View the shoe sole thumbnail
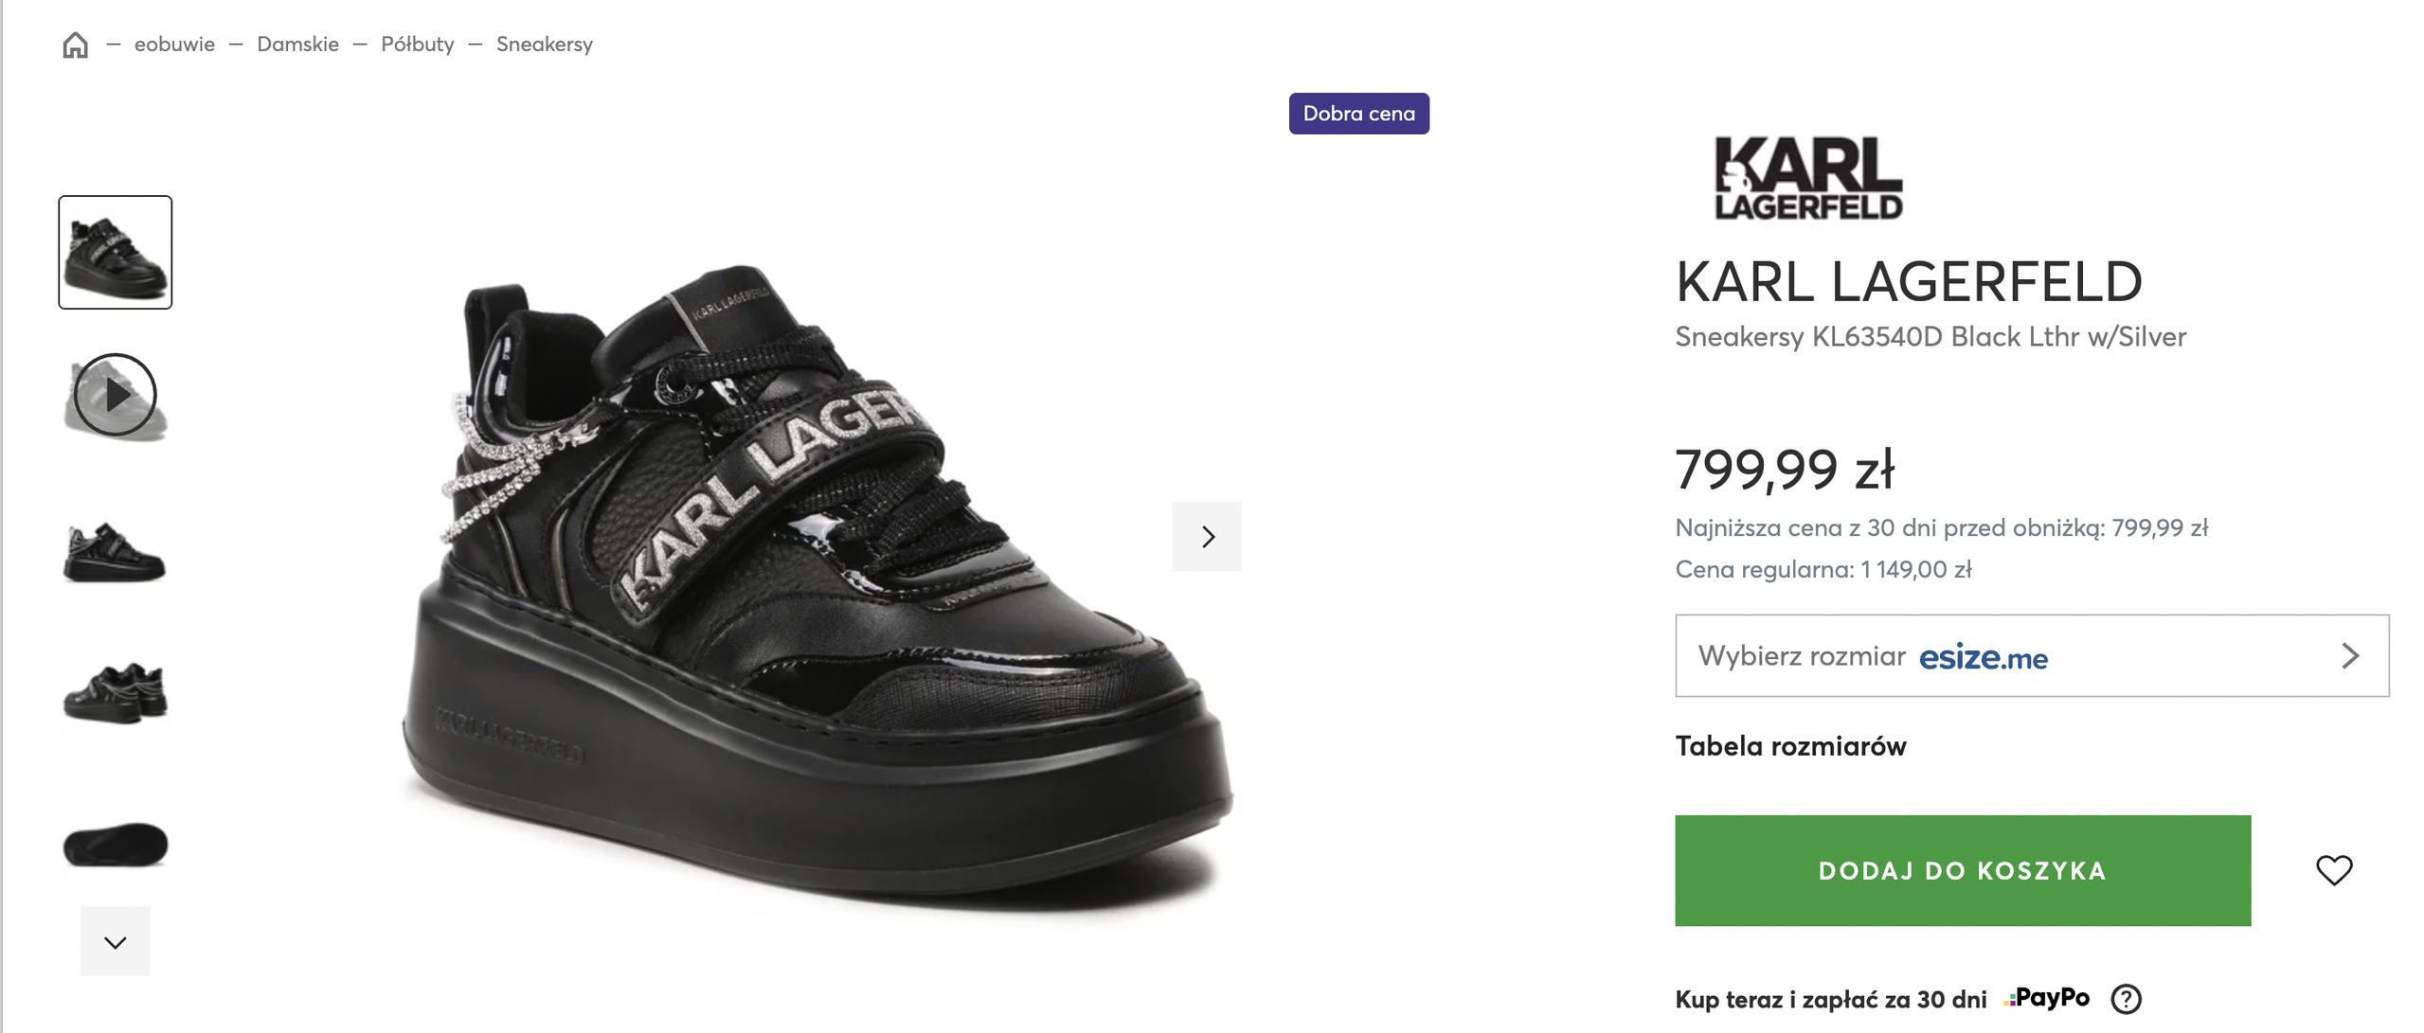 coord(115,843)
